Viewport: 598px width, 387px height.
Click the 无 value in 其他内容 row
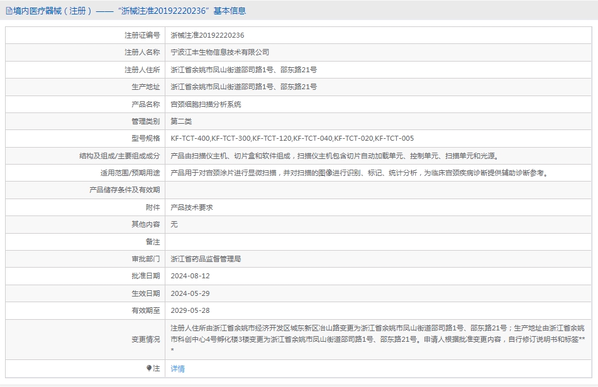pyautogui.click(x=174, y=224)
